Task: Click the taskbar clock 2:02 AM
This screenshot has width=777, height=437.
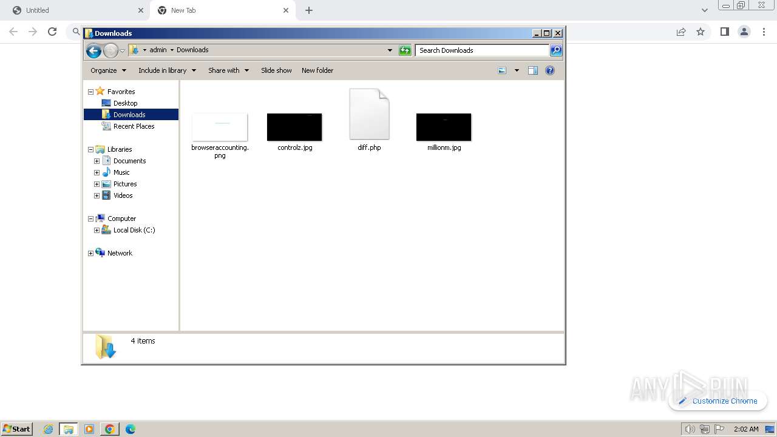Action: pos(746,429)
